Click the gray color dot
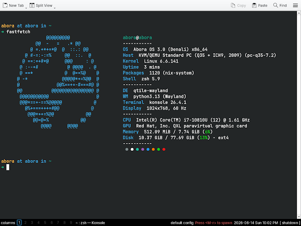The image size is (301, 226). [x=127, y=149]
